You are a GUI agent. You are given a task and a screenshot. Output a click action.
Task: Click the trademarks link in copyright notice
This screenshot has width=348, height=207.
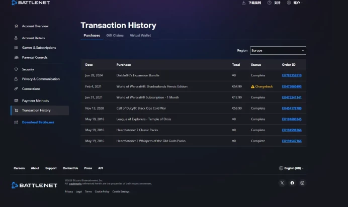(75, 183)
